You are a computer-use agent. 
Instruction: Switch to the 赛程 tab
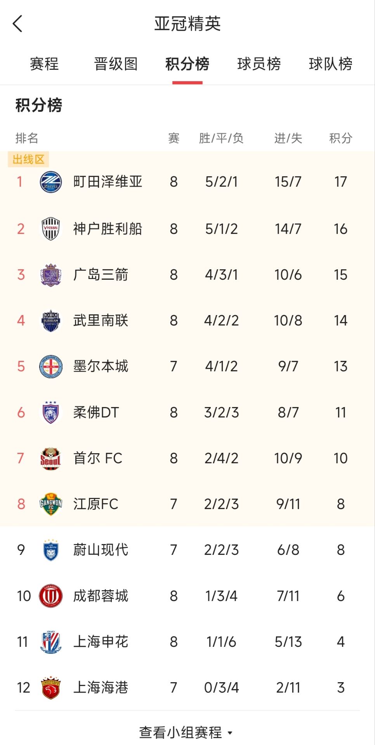[x=44, y=64]
